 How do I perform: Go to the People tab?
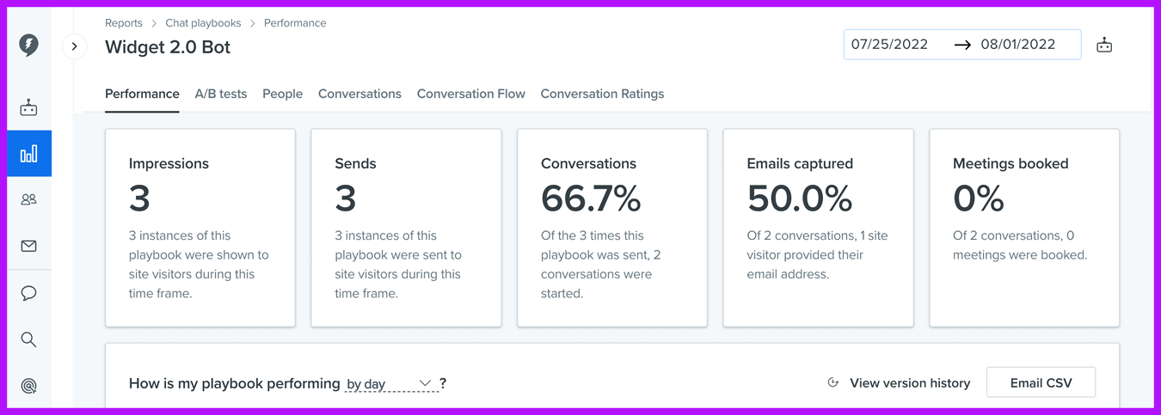282,94
